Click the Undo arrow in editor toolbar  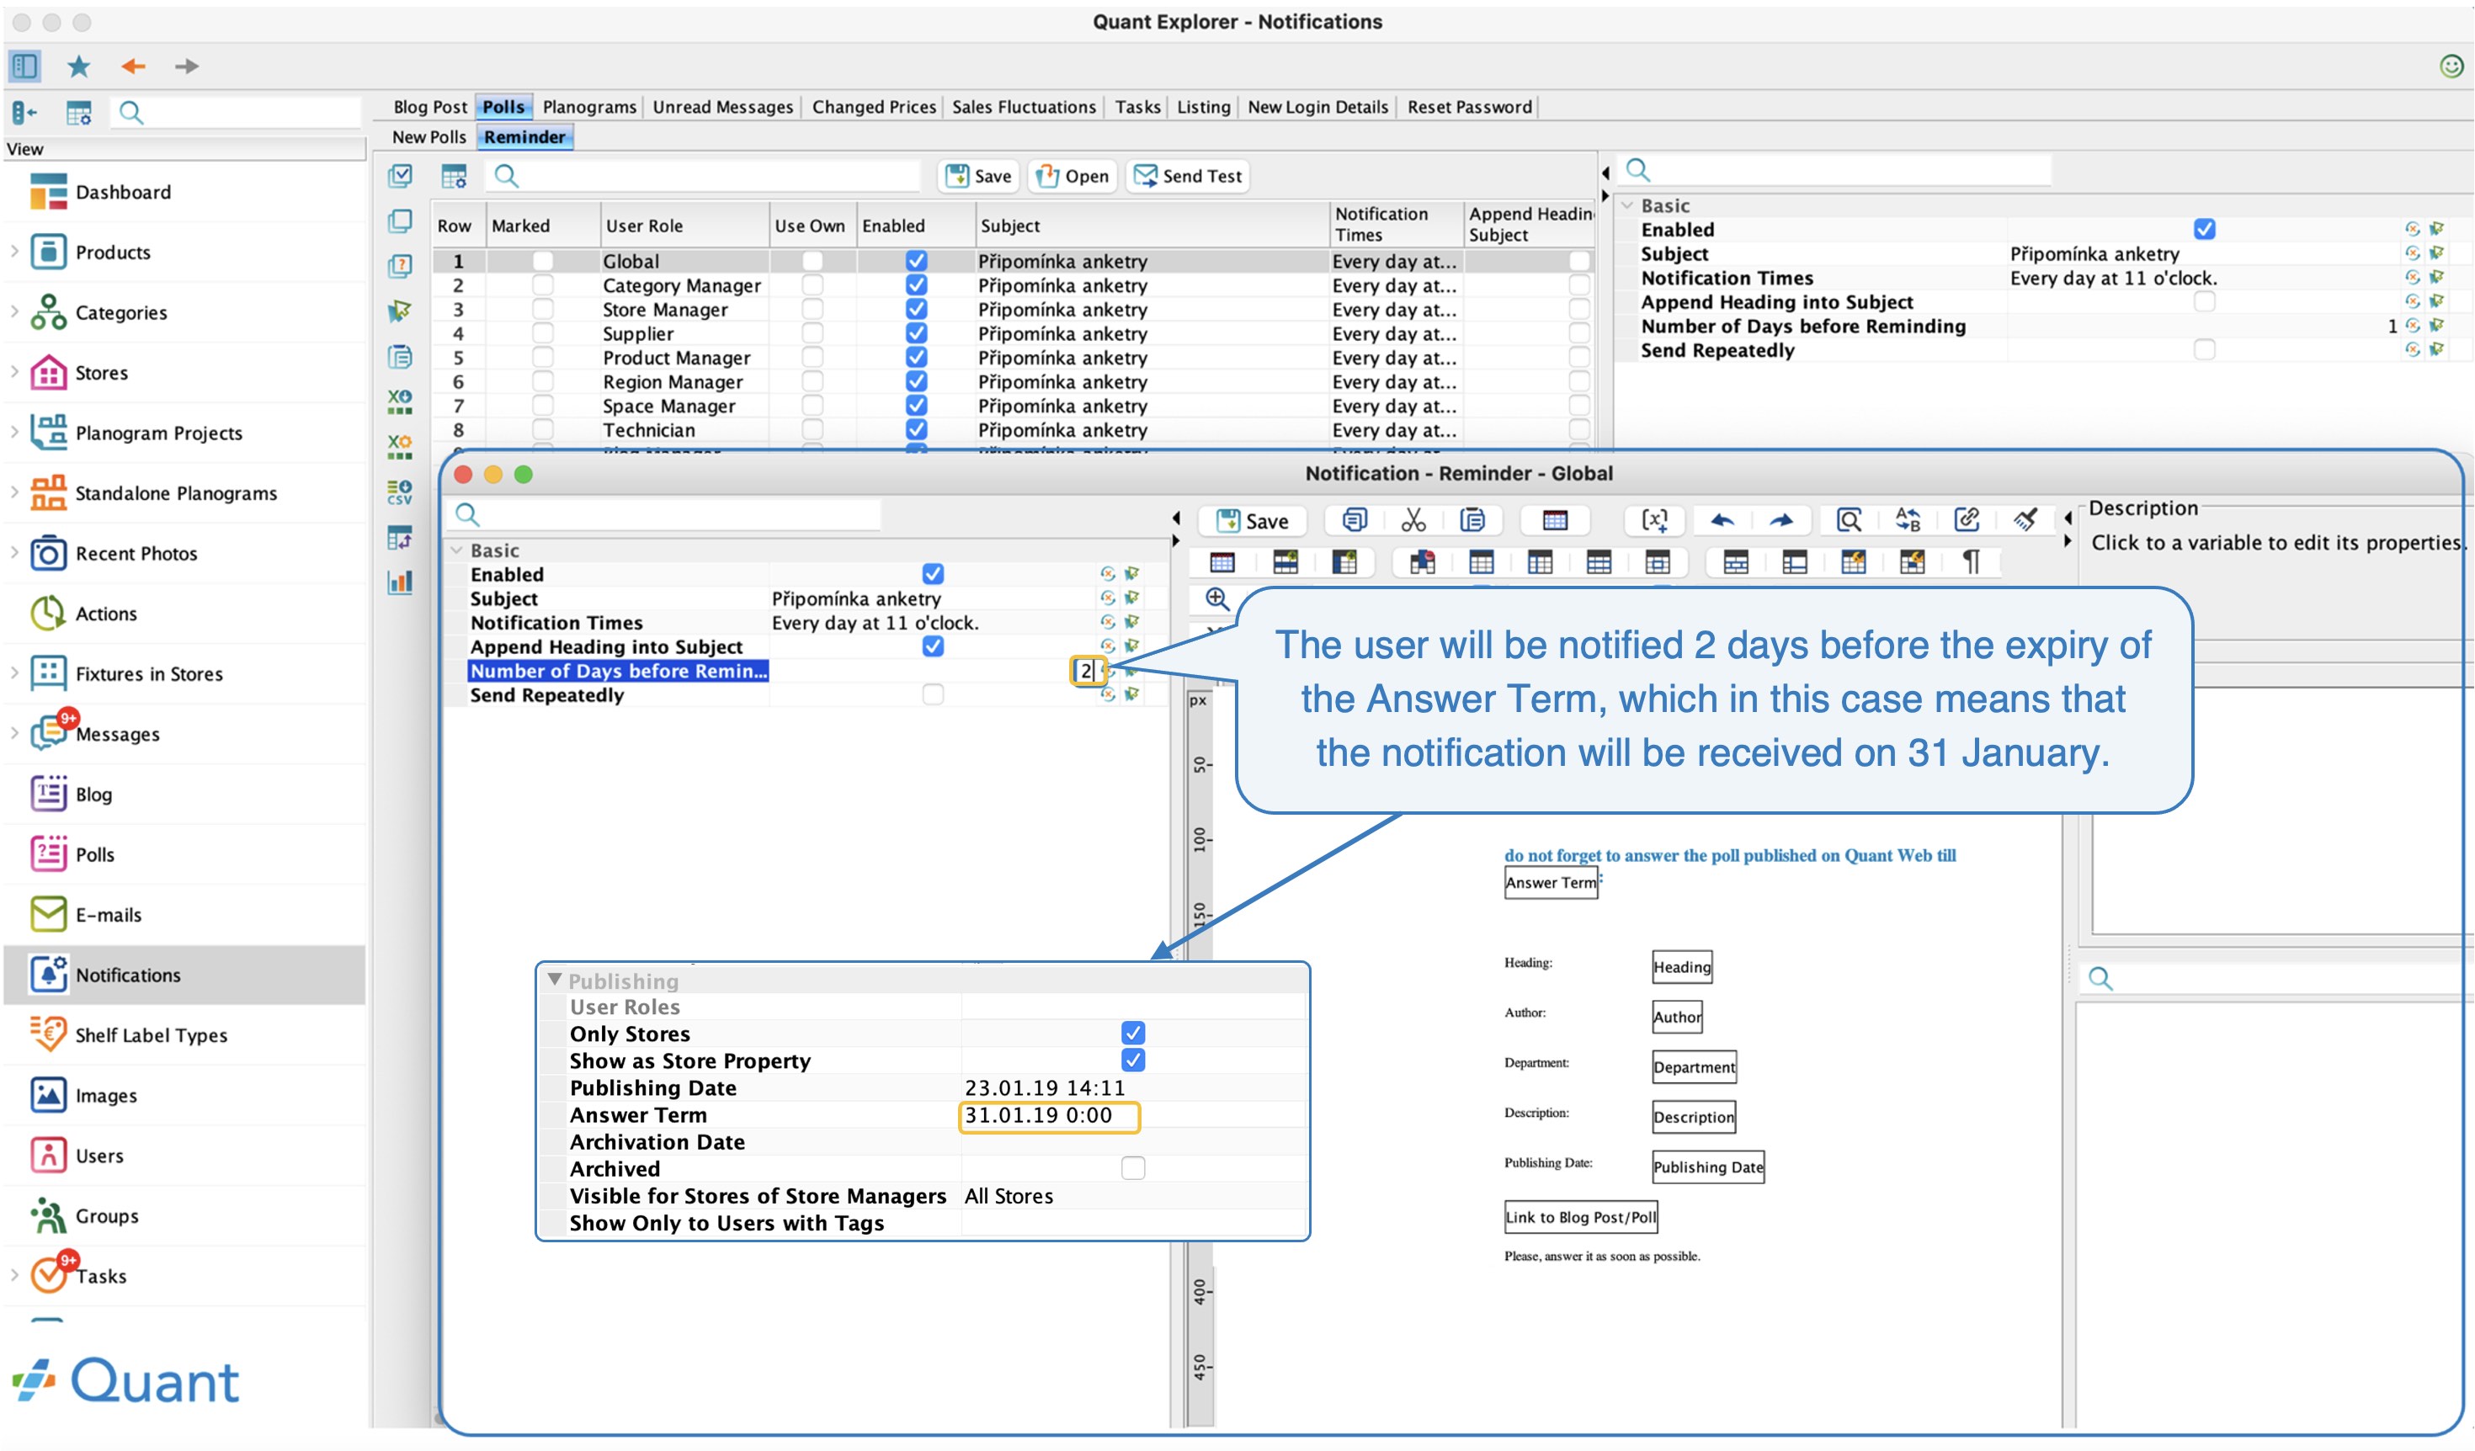click(1722, 520)
